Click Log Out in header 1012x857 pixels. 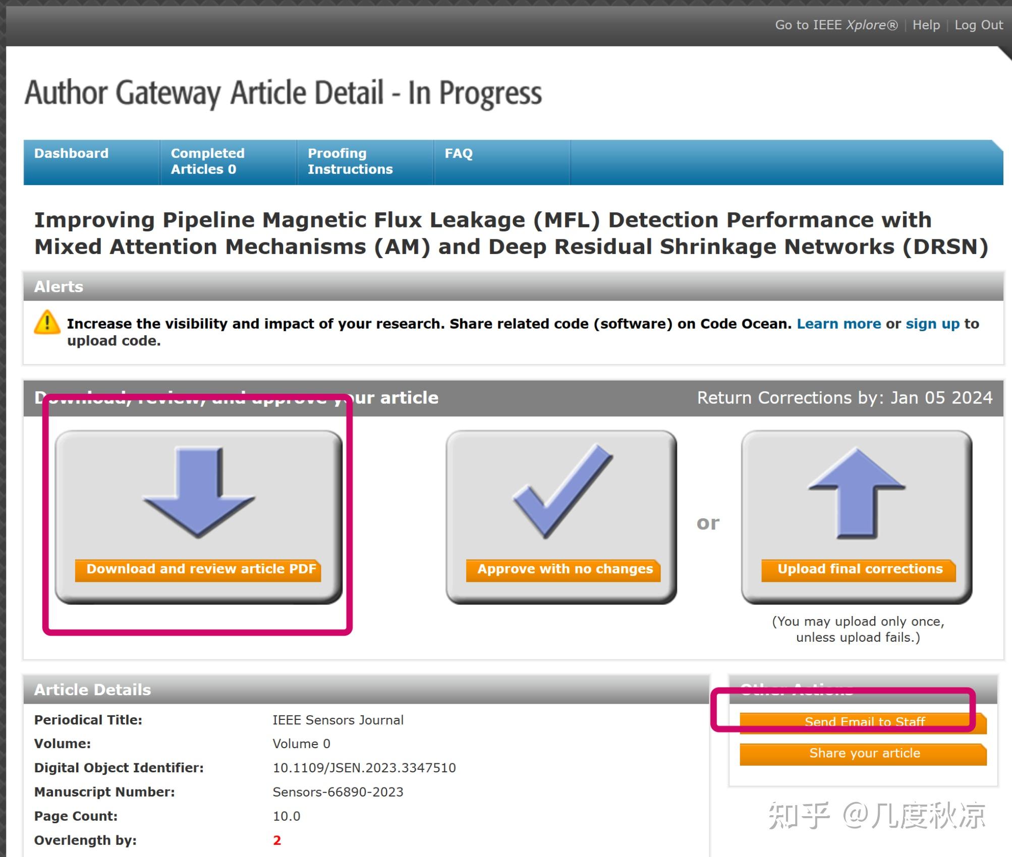[978, 25]
